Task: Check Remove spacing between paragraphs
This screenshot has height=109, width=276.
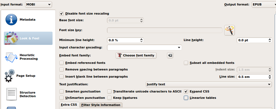Action: click(61, 70)
